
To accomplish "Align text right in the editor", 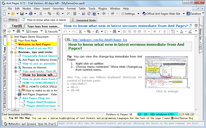I will [134, 31].
